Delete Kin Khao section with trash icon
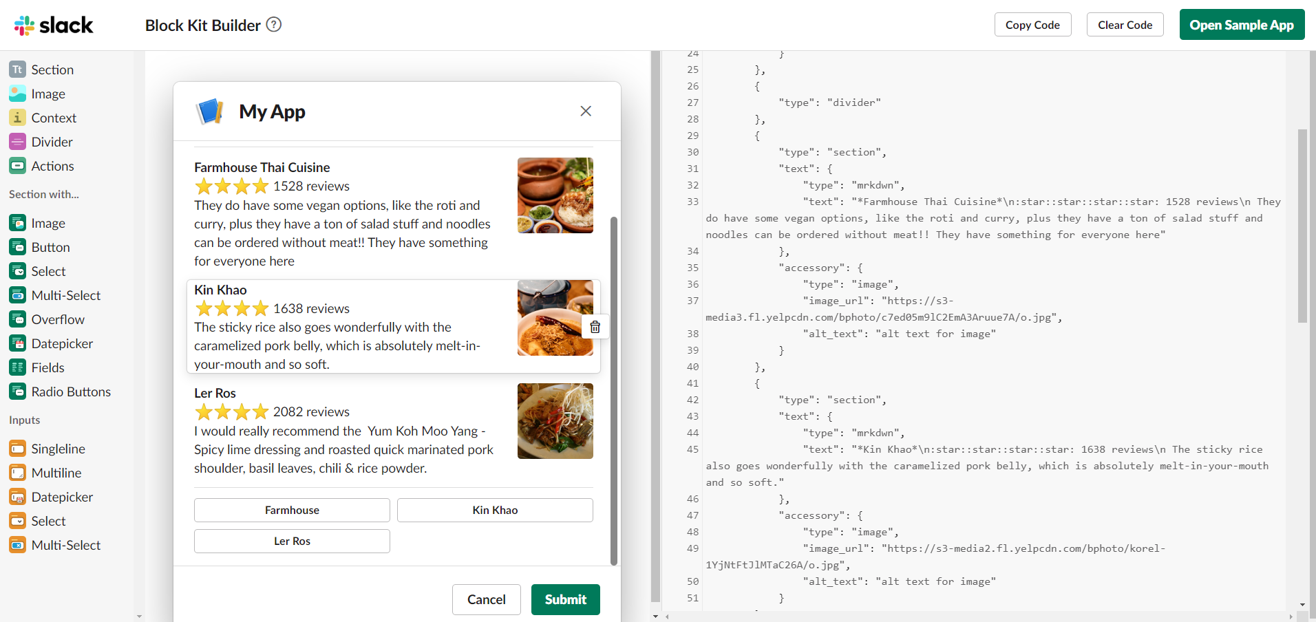 [x=595, y=327]
